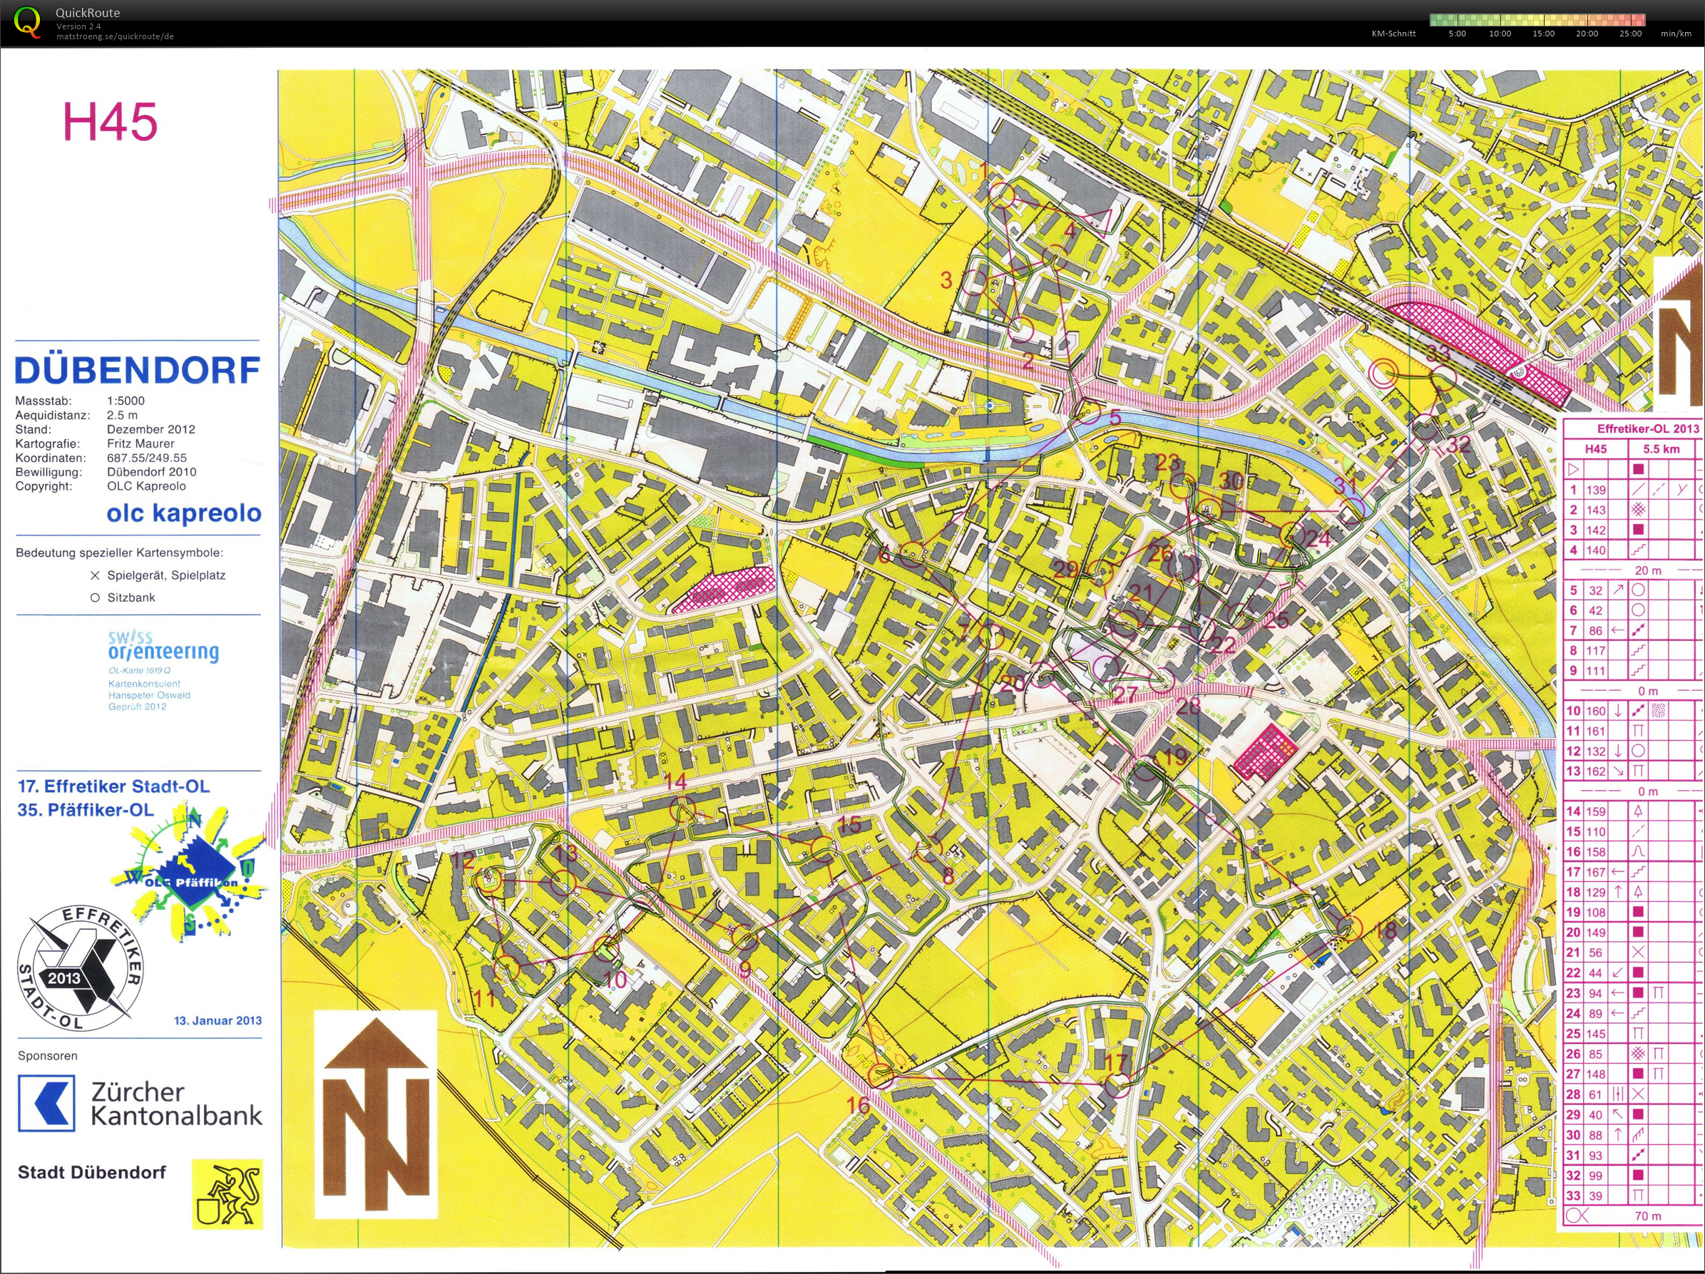Click the QuickRoute Q logo icon
The width and height of the screenshot is (1705, 1274).
(x=27, y=21)
